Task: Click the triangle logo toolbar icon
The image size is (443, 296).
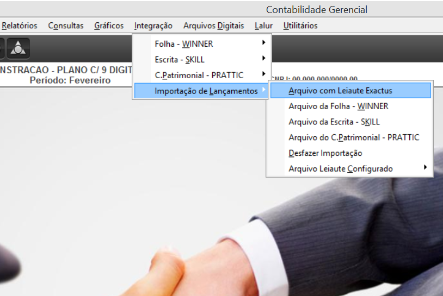Action: [18, 48]
